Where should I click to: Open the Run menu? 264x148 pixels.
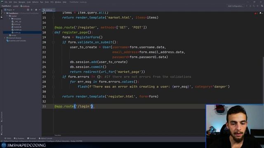click(x=42, y=2)
